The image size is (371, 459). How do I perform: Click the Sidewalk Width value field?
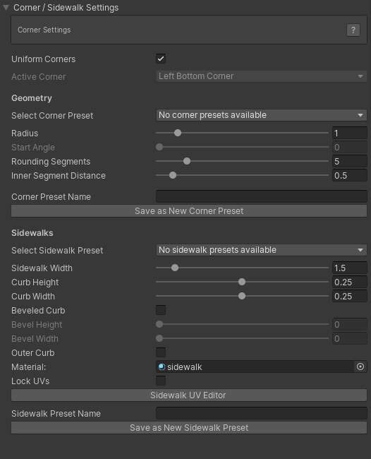click(x=350, y=268)
